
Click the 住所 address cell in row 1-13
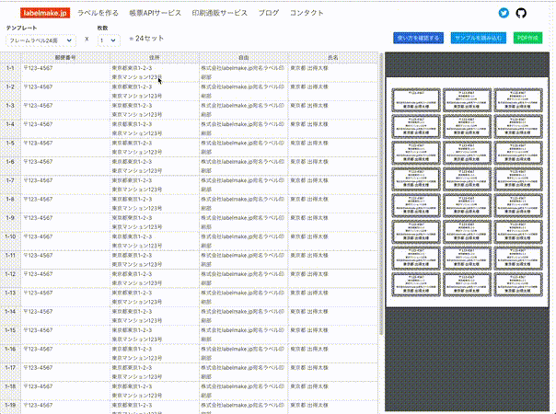click(x=155, y=297)
